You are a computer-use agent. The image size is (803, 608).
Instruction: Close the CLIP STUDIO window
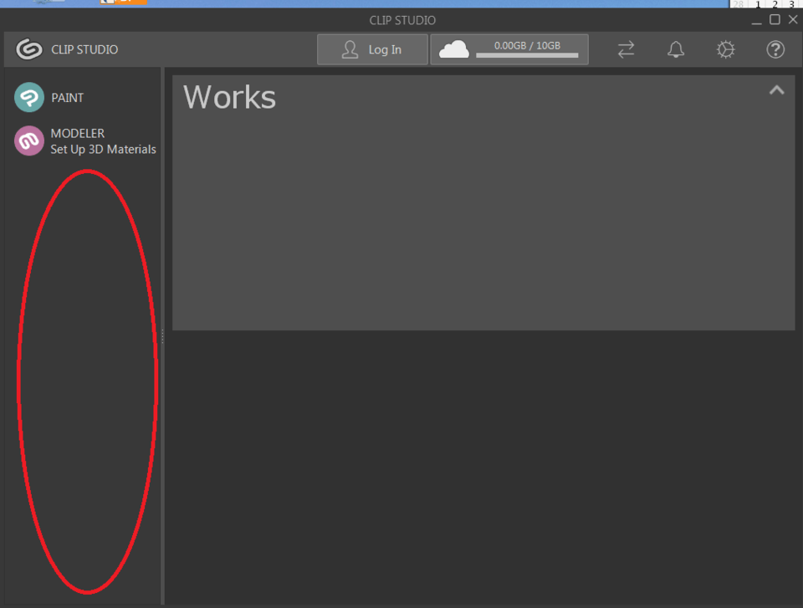793,19
